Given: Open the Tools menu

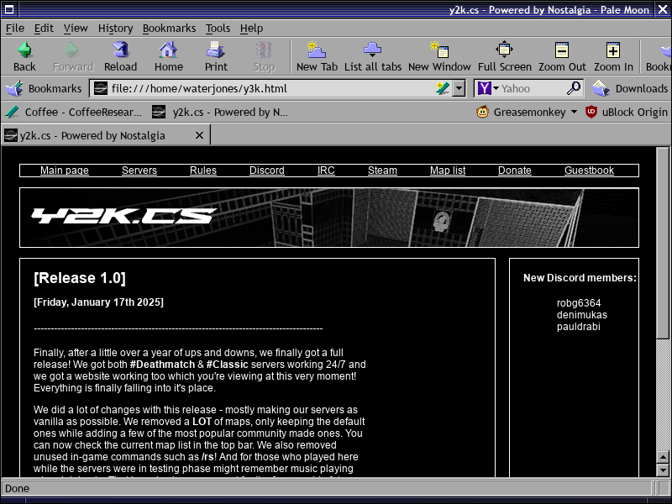Looking at the screenshot, I should [x=218, y=28].
